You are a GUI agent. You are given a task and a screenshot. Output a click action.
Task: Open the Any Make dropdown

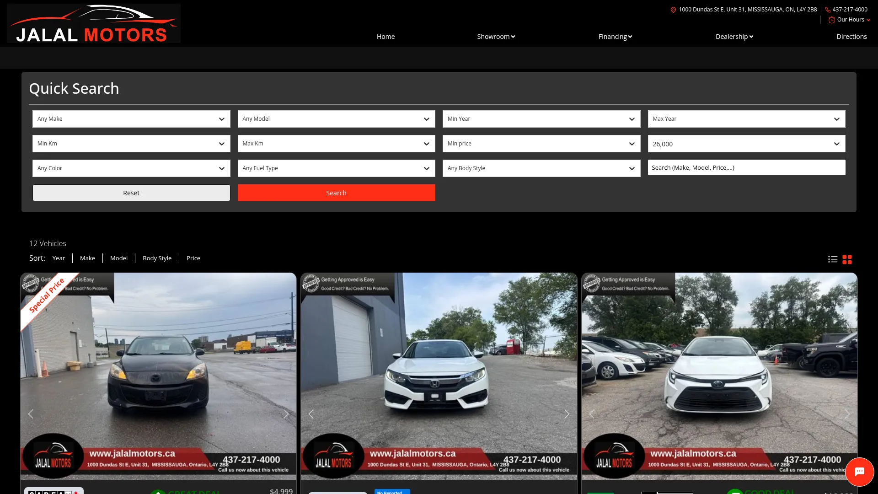[x=131, y=119]
